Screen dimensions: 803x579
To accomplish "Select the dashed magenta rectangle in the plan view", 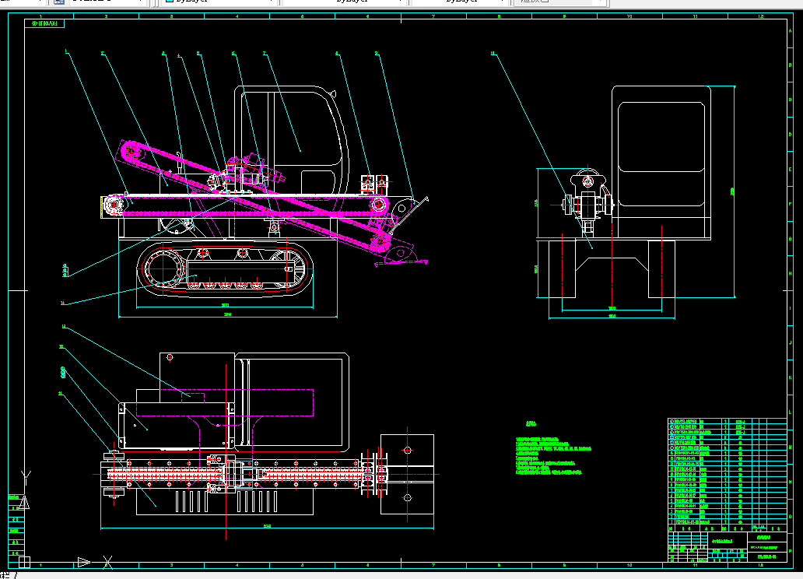I will point(225,402).
